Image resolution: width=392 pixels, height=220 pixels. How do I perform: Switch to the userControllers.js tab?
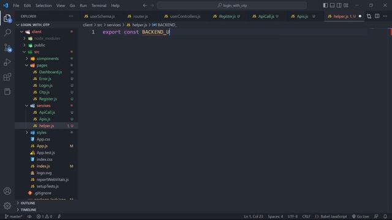[185, 16]
